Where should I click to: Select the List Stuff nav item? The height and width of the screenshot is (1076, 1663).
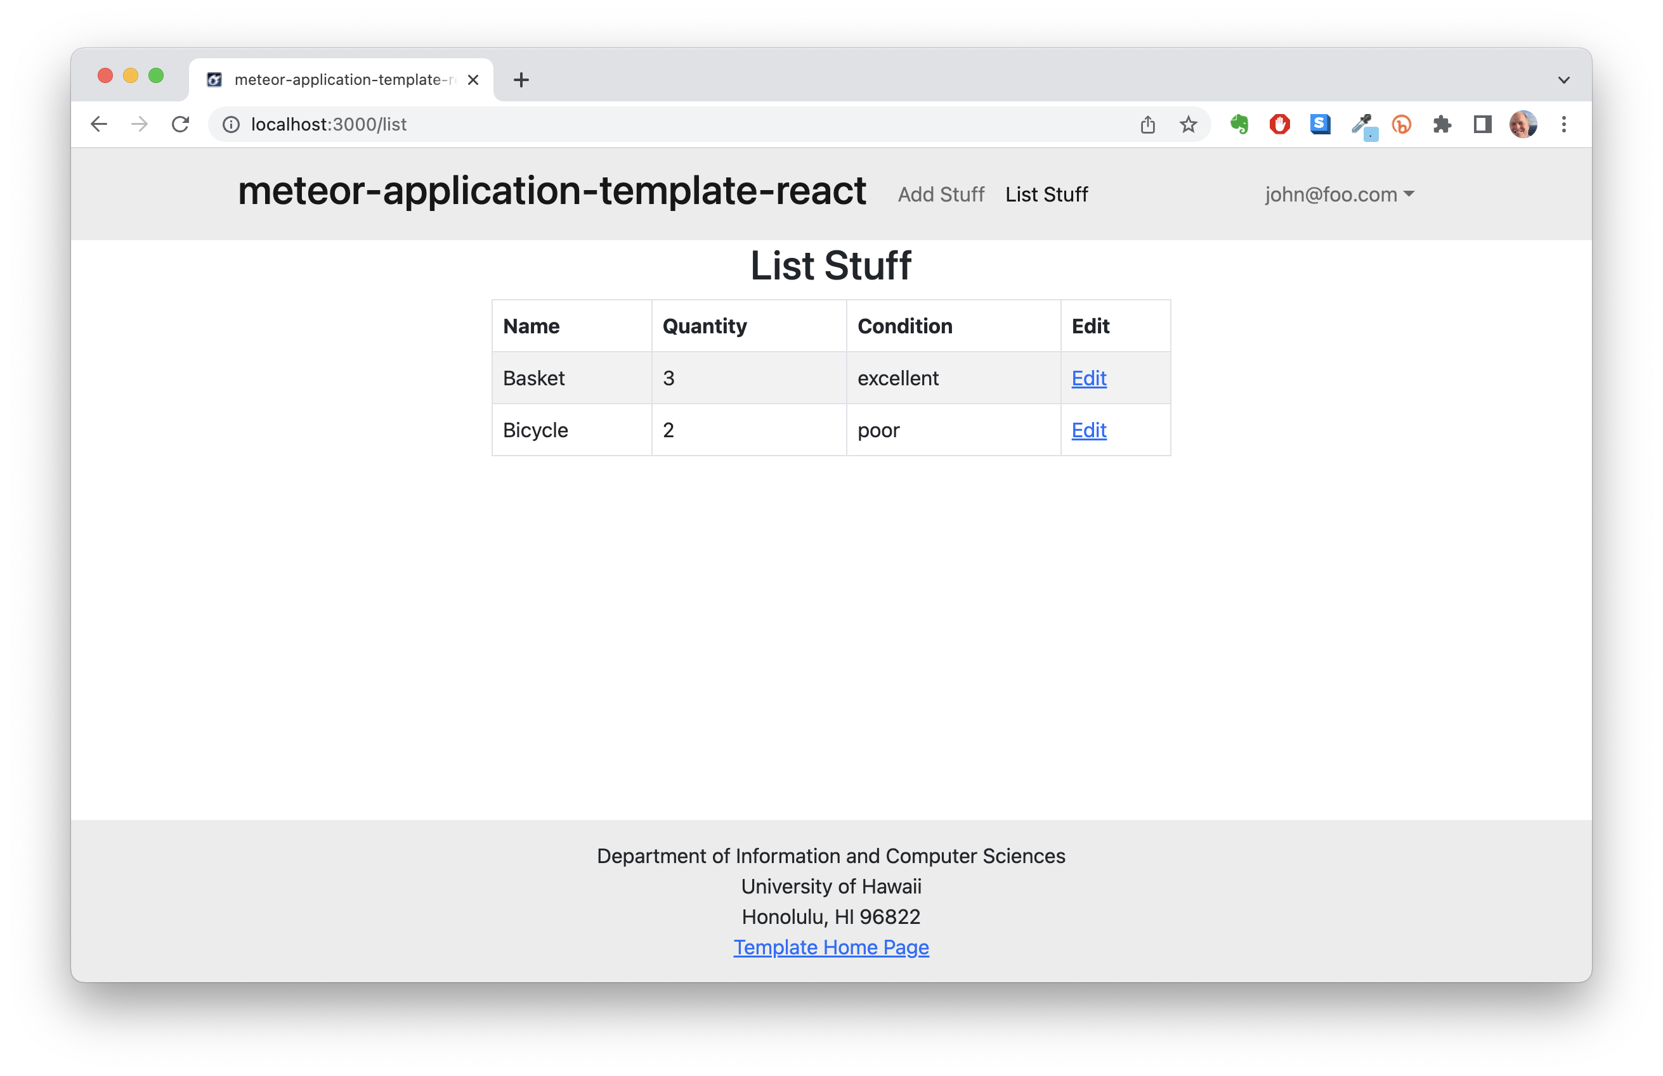(1046, 194)
